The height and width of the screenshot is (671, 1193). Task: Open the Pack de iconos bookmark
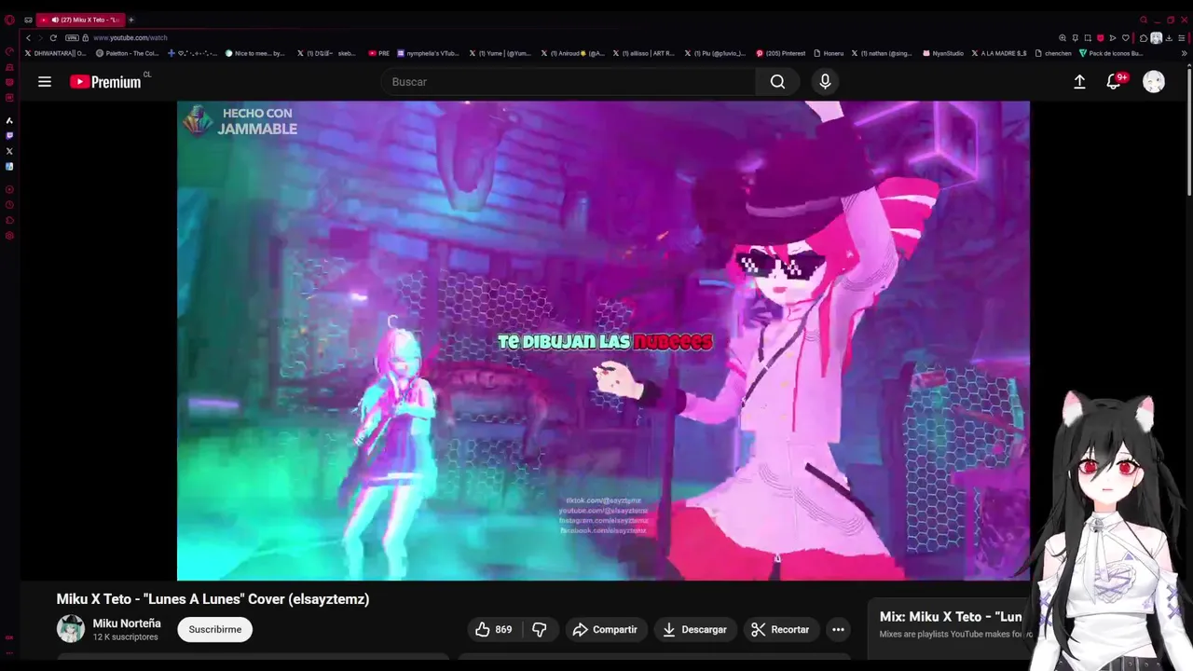pyautogui.click(x=1111, y=53)
